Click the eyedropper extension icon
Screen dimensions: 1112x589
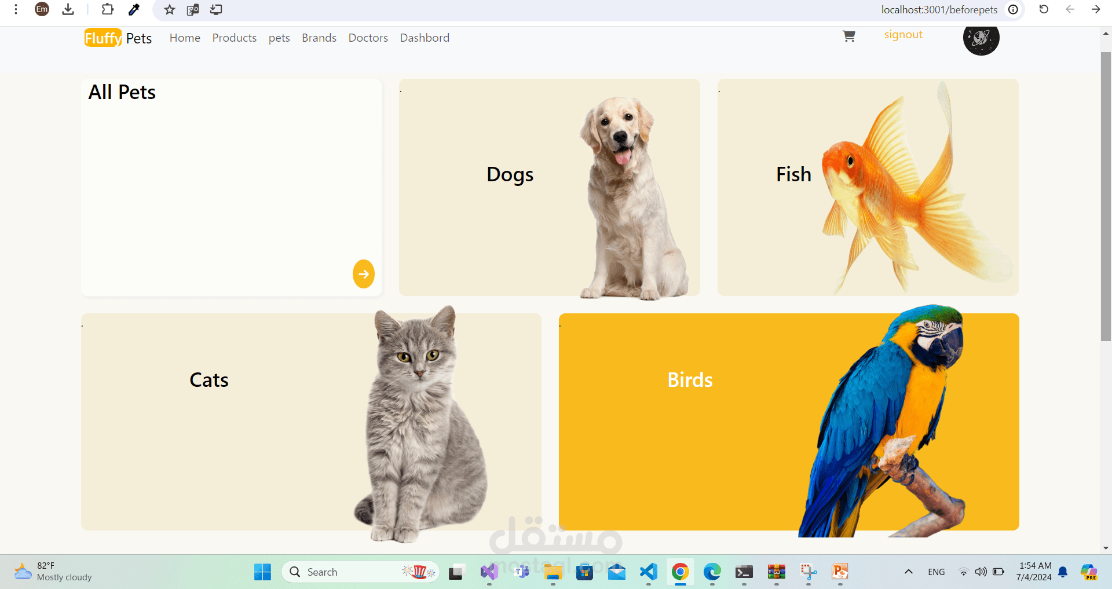(x=134, y=9)
